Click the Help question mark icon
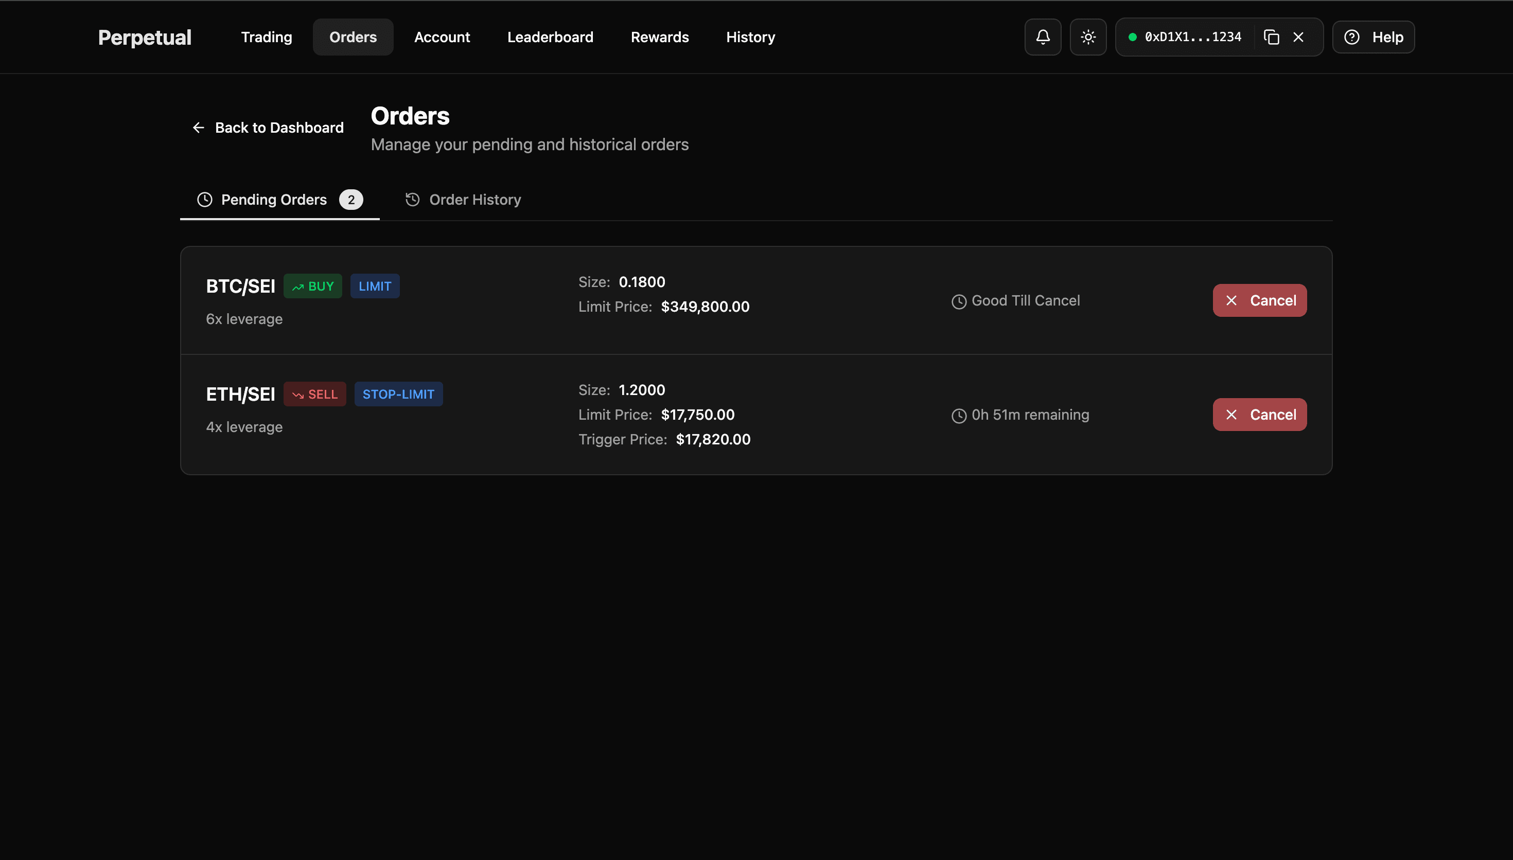This screenshot has height=860, width=1513. coord(1352,37)
